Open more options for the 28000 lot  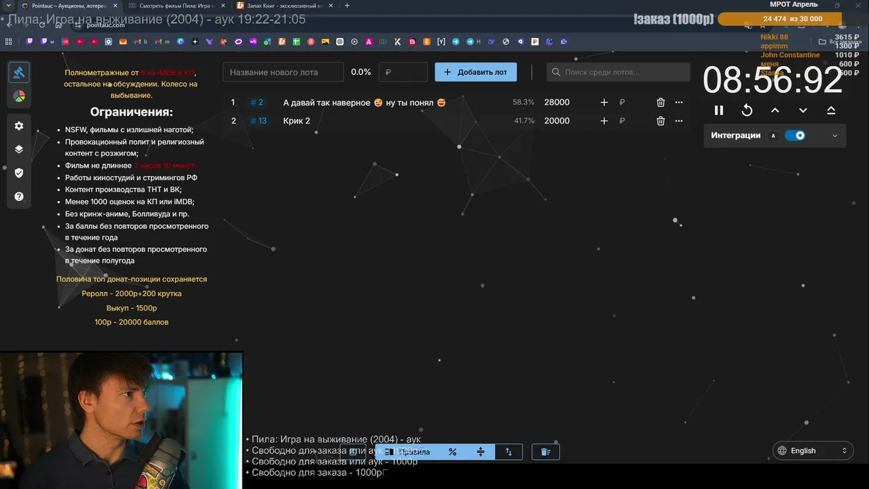click(679, 103)
